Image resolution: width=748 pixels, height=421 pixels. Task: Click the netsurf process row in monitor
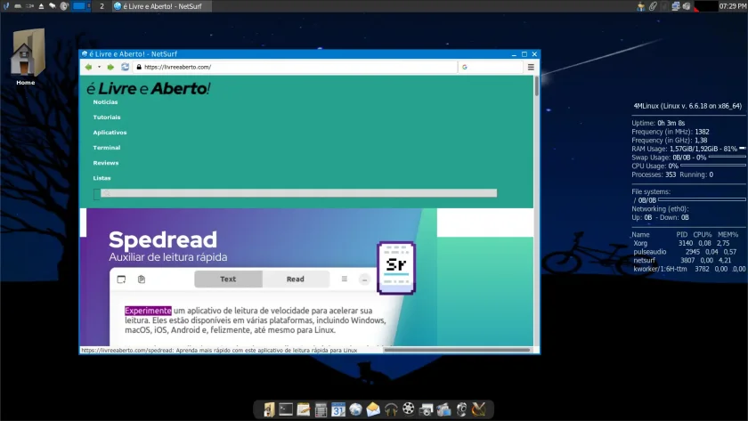(x=685, y=260)
